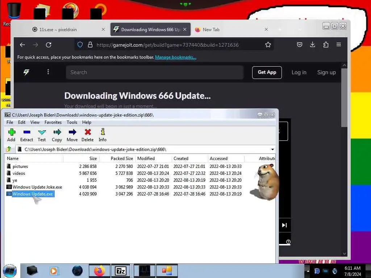Sort by Accessed column header

point(226,159)
